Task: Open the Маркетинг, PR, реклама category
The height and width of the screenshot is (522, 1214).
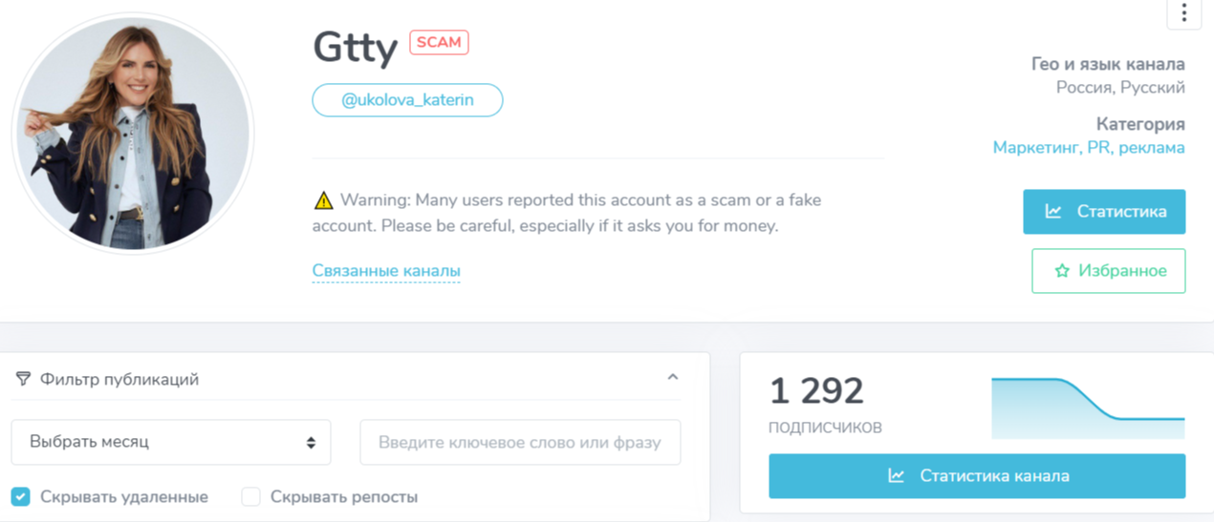Action: (x=1089, y=148)
